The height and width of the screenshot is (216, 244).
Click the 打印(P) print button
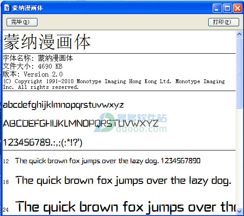coord(223,22)
